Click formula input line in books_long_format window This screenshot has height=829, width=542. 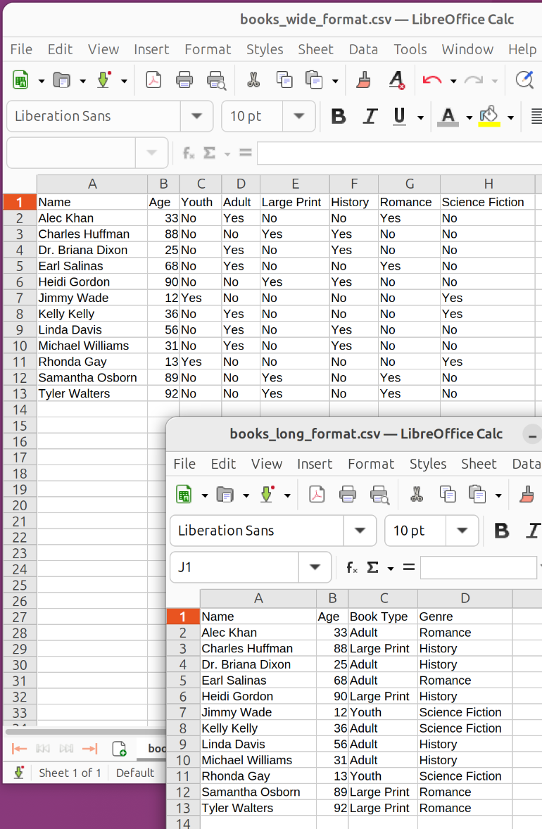(x=479, y=567)
